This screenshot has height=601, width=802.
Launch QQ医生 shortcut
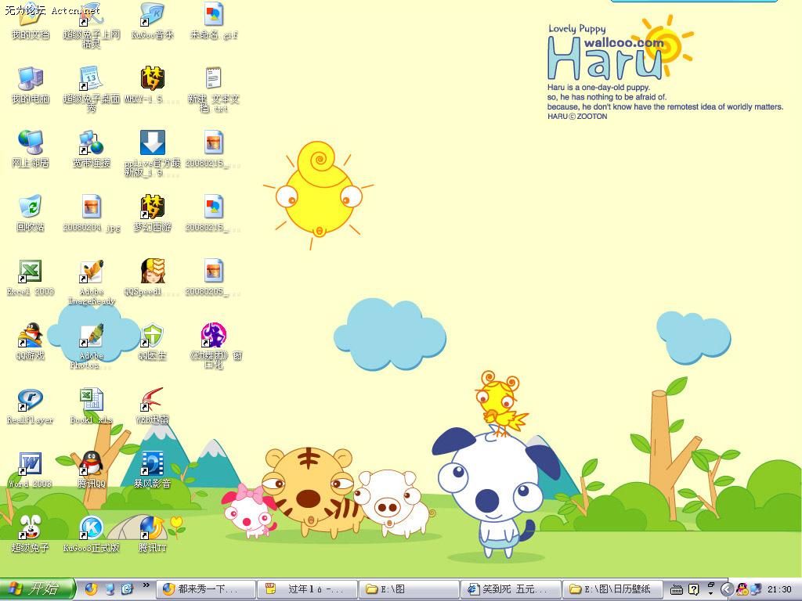click(153, 341)
